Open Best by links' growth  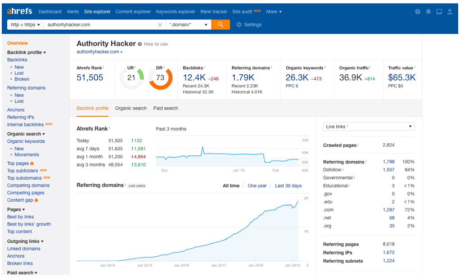click(29, 224)
